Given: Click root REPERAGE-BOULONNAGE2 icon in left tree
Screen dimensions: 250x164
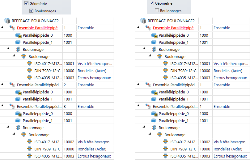Looking at the screenshot, I should pos(7,21).
